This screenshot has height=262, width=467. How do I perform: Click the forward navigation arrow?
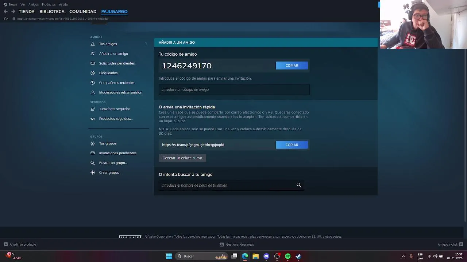coord(13,12)
